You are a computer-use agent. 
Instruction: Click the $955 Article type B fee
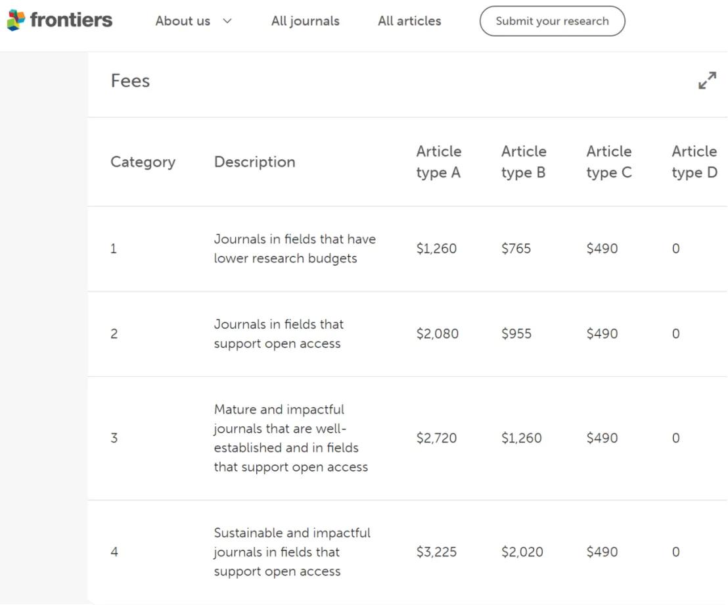[516, 333]
